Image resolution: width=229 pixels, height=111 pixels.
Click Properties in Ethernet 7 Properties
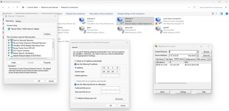tap(47, 62)
